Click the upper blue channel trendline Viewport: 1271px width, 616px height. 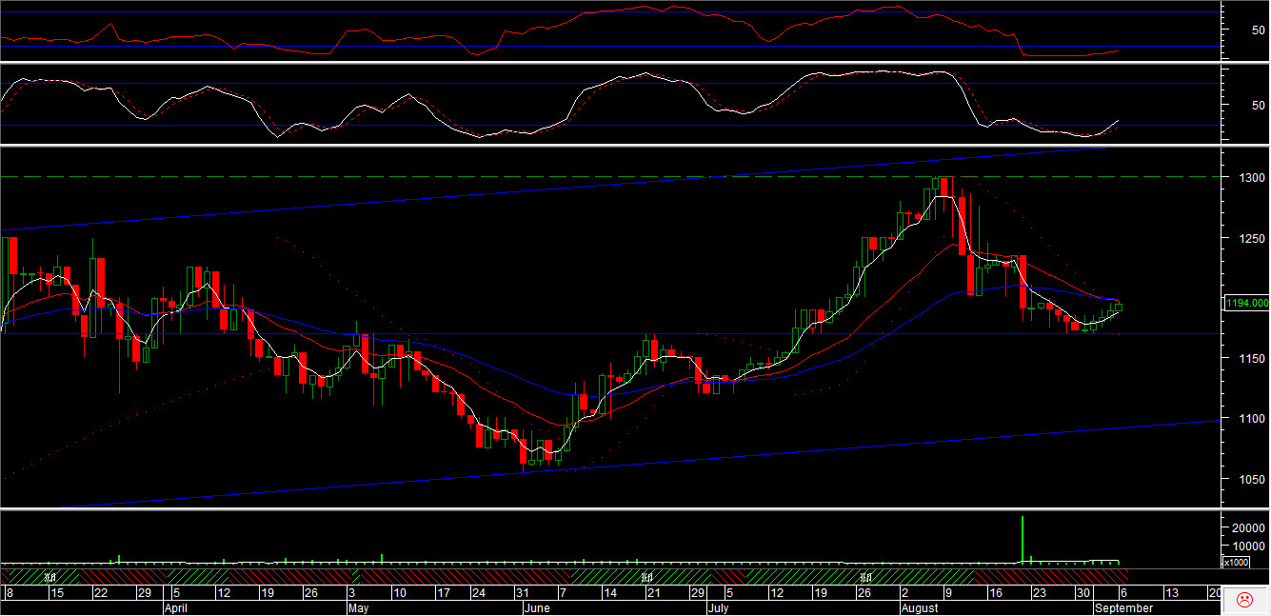[x=571, y=189]
